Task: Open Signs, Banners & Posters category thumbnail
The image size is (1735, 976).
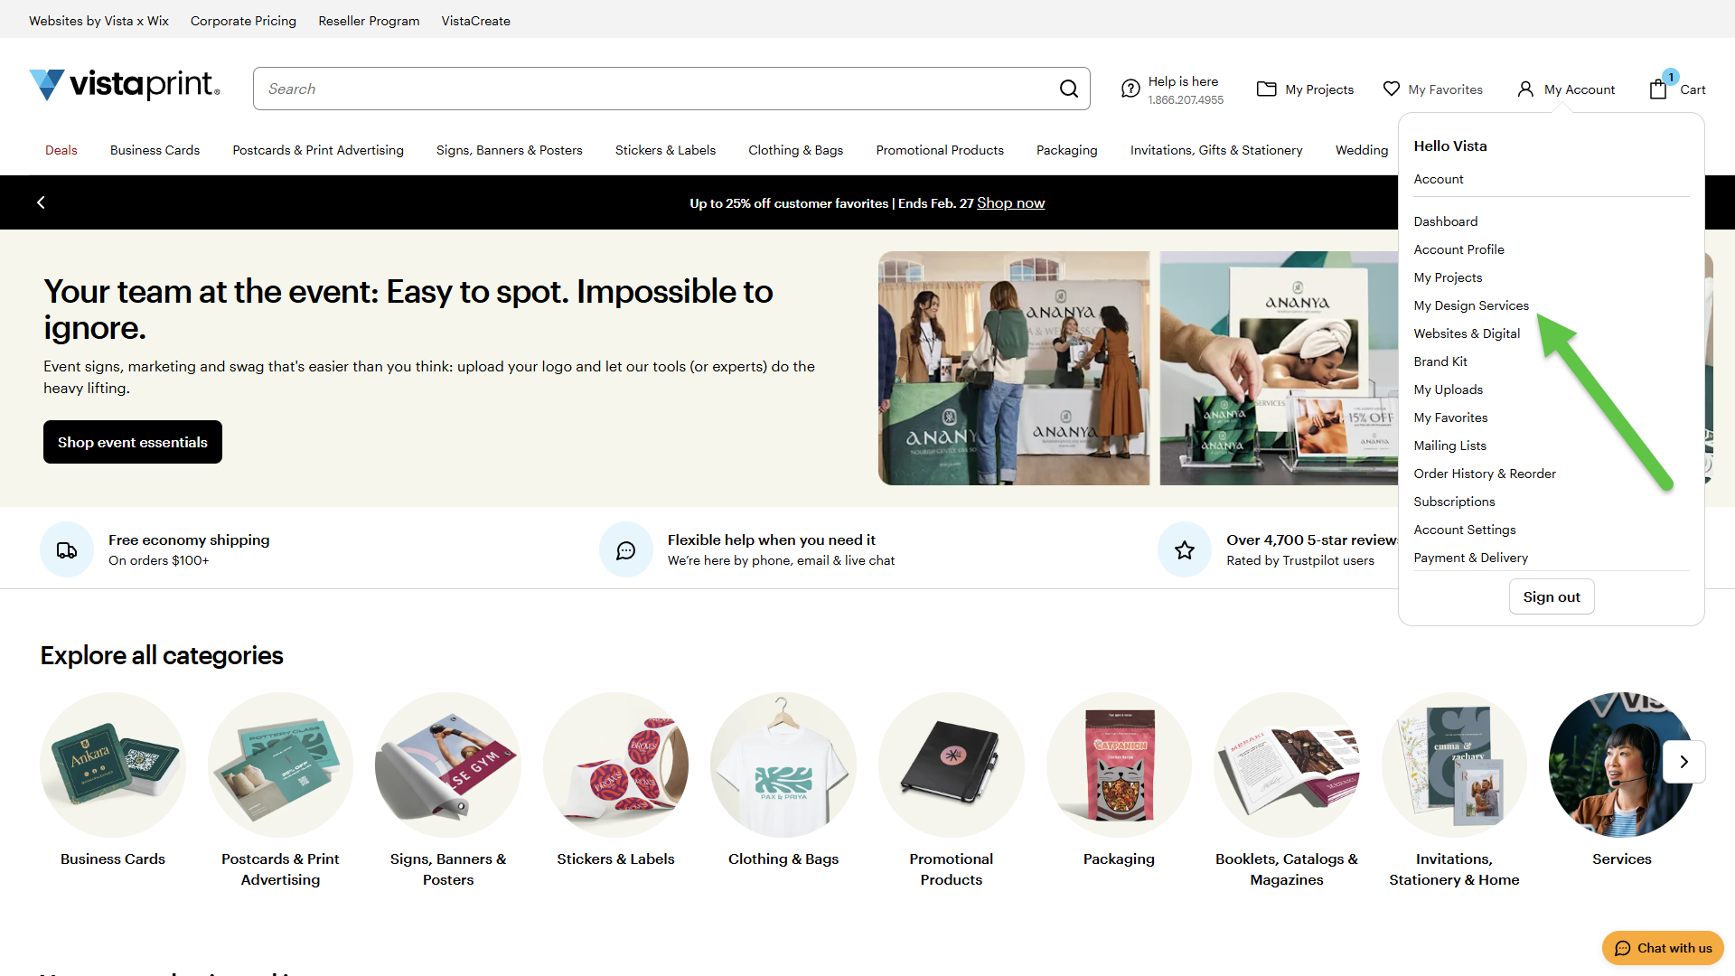Action: click(x=448, y=765)
